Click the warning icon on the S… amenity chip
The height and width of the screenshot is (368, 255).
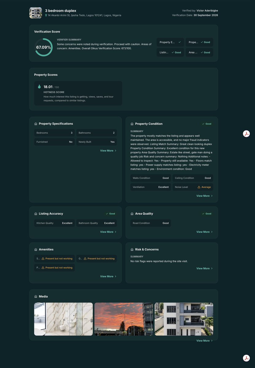(x=43, y=259)
